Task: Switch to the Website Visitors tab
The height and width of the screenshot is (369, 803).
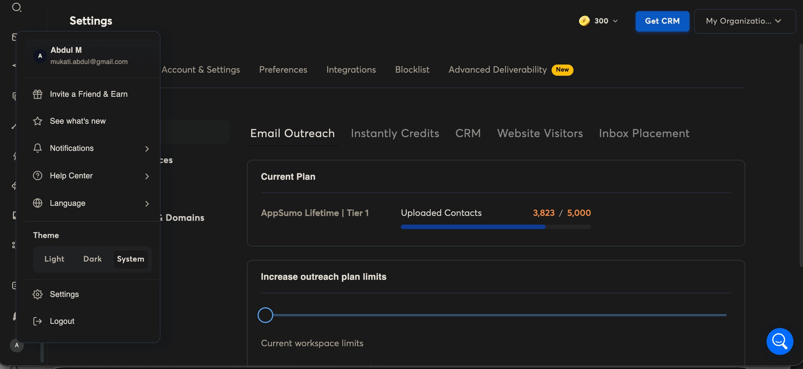Action: (540, 133)
